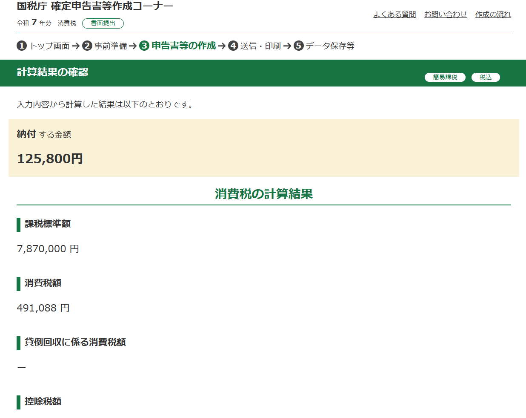Open the お問い合わせ link
526x418 pixels.
[446, 14]
